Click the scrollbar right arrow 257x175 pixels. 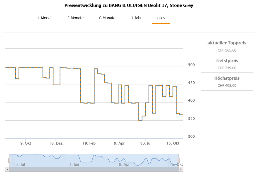point(180,169)
